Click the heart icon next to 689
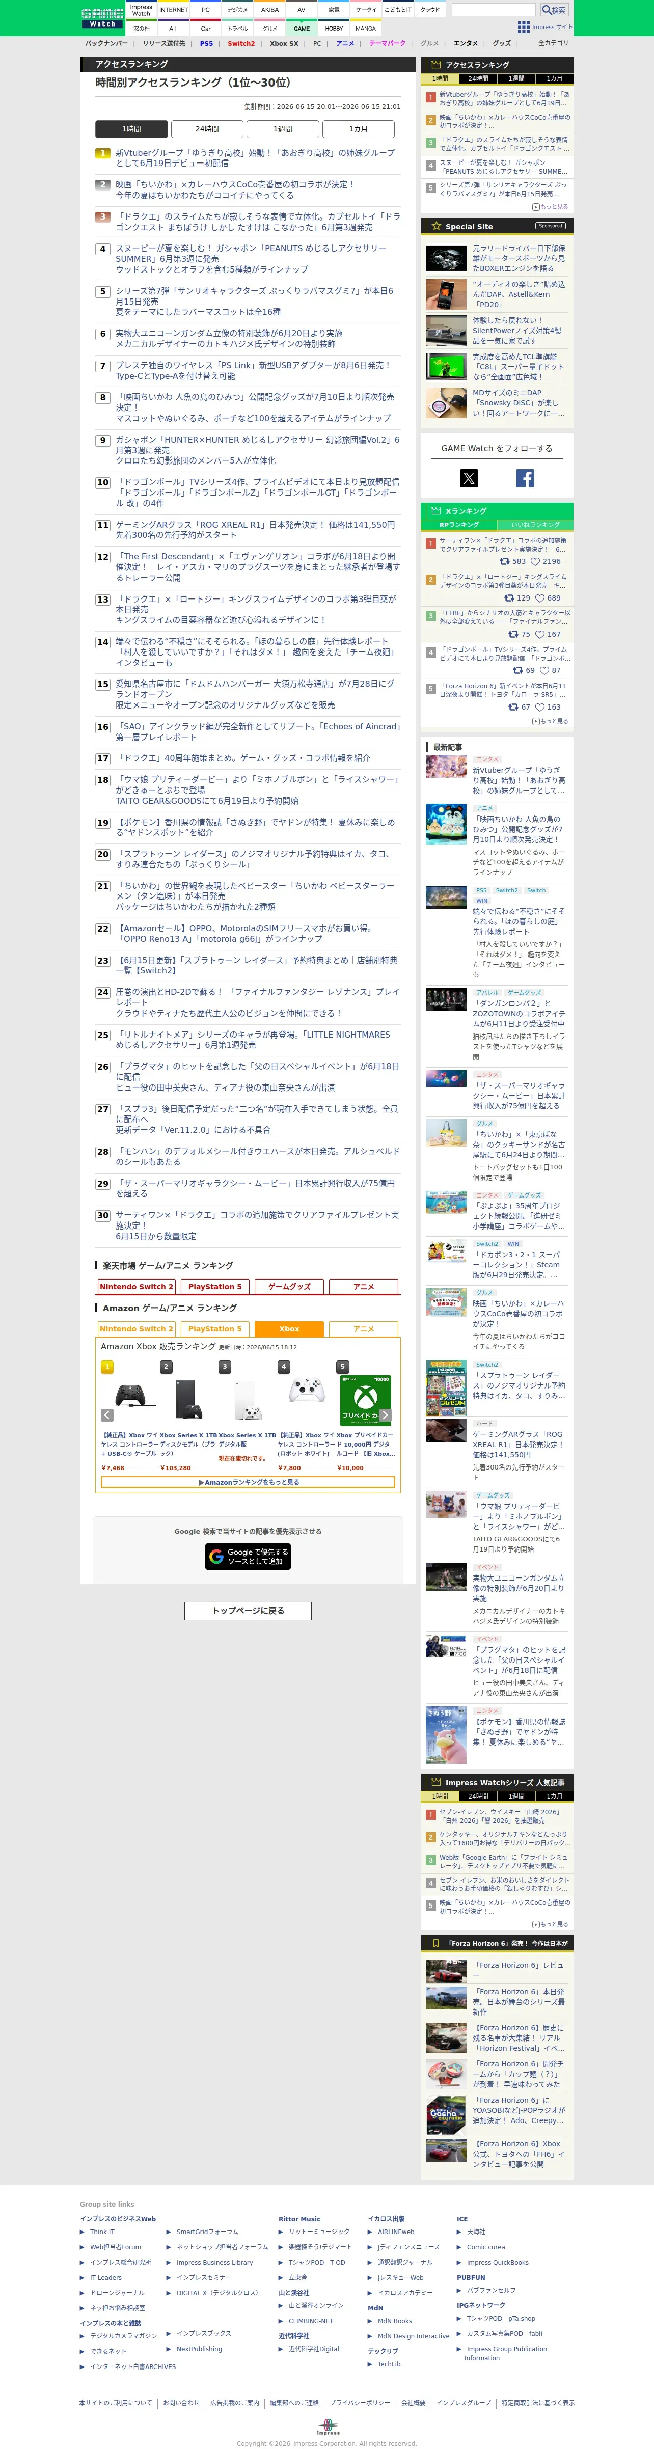The width and height of the screenshot is (654, 2449). pyautogui.click(x=539, y=598)
